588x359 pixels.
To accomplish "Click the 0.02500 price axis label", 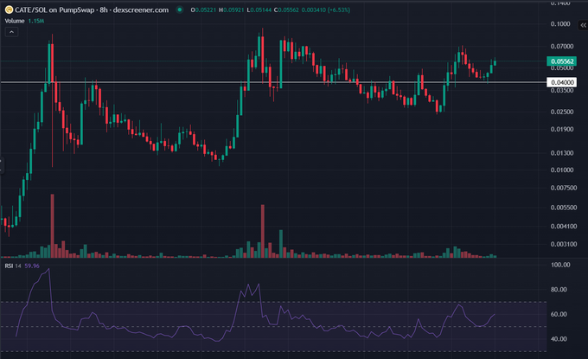I will pos(562,112).
